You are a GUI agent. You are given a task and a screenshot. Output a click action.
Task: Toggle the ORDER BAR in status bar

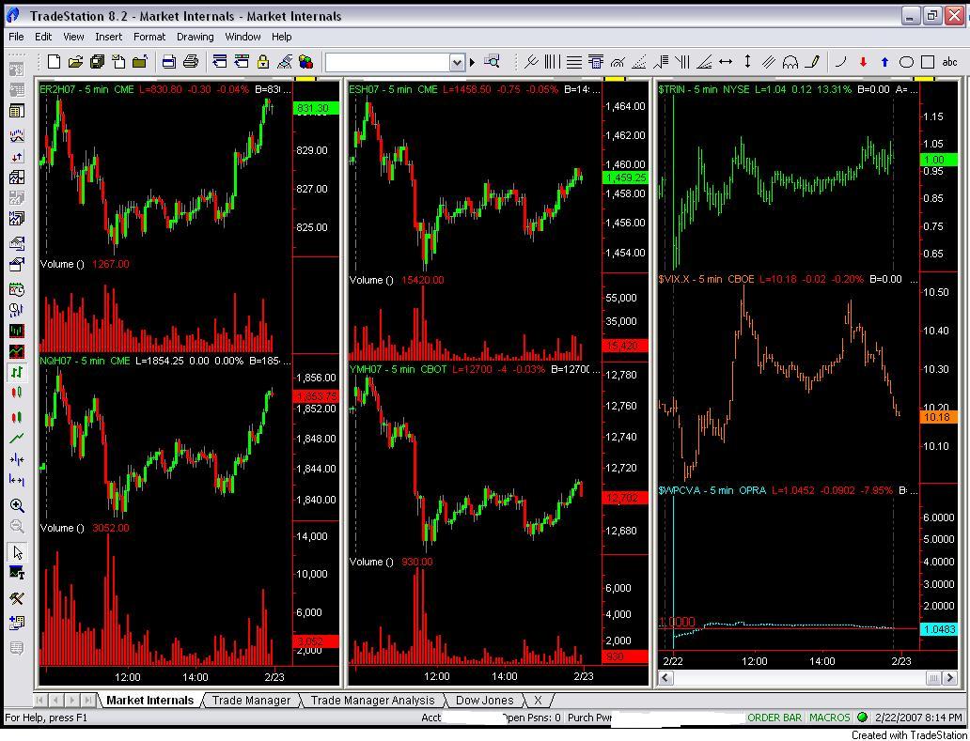[x=774, y=718]
